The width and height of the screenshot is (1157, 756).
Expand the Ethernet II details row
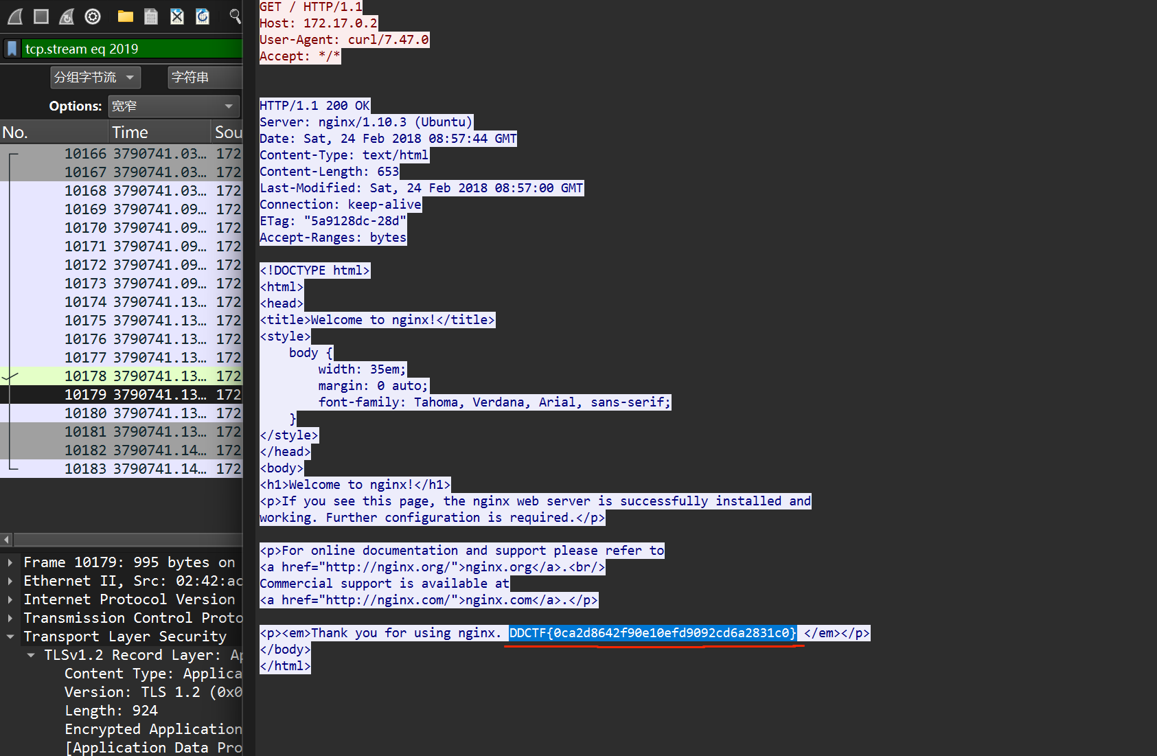10,581
